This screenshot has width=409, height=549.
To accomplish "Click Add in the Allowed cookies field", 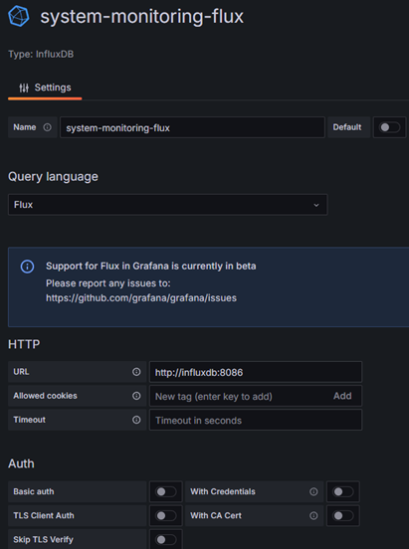I will point(342,396).
